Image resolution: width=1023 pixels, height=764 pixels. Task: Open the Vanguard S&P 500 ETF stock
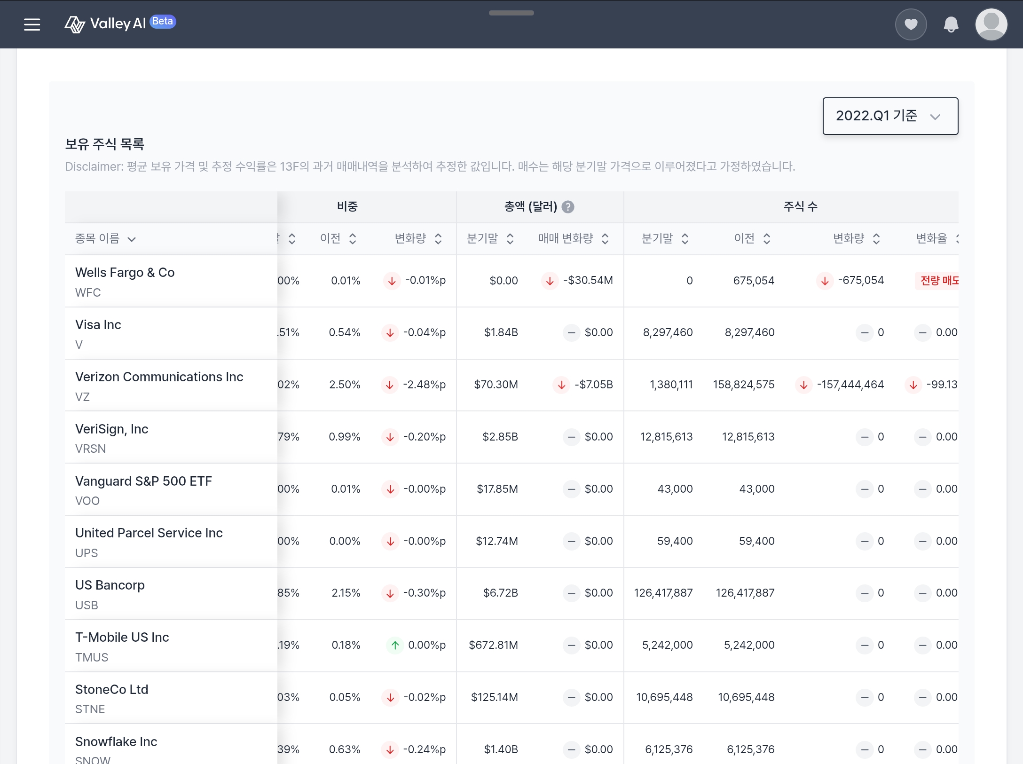(143, 481)
